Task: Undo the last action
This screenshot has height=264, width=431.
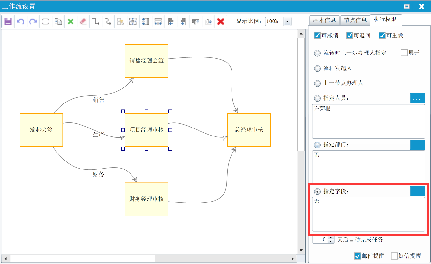Action: (x=21, y=21)
